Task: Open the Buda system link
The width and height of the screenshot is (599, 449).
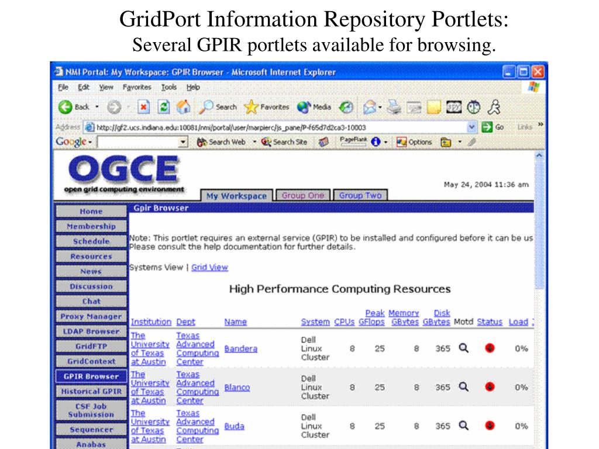Action: click(x=234, y=426)
